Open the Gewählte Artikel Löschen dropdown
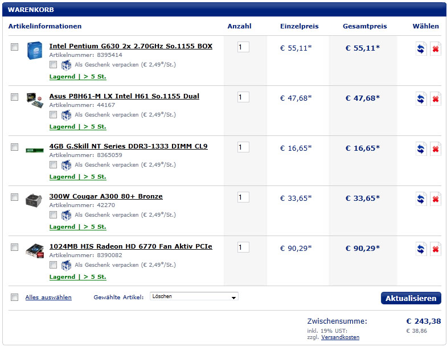 [x=194, y=296]
